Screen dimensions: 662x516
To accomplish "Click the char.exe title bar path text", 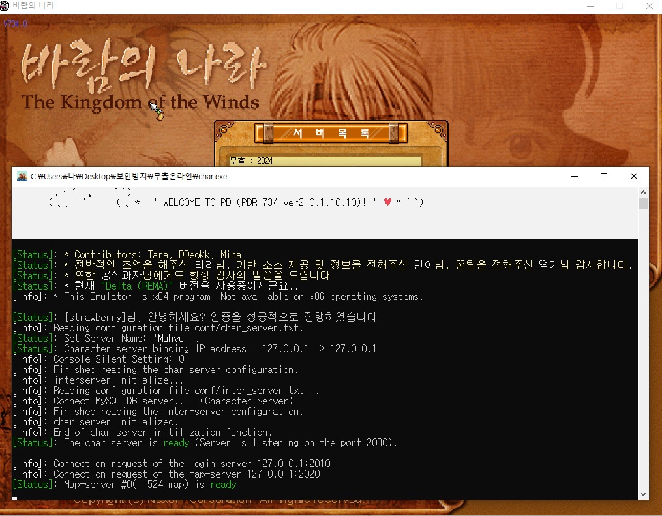I will (128, 177).
